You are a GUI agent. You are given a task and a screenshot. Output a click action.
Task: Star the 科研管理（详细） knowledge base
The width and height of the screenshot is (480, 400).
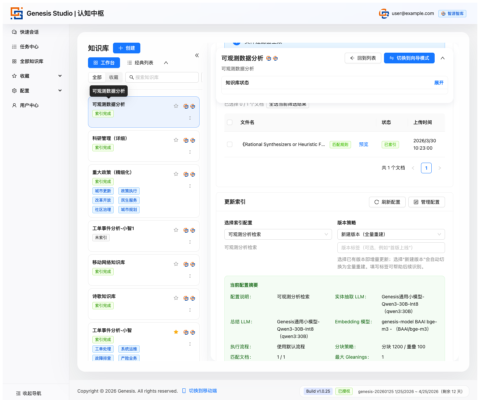pyautogui.click(x=176, y=140)
